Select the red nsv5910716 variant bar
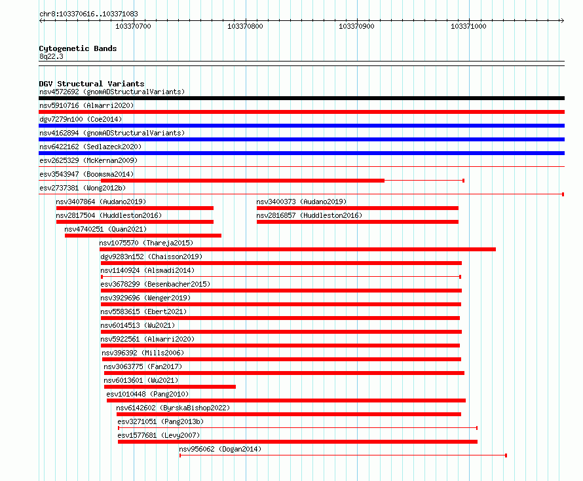 [x=301, y=112]
